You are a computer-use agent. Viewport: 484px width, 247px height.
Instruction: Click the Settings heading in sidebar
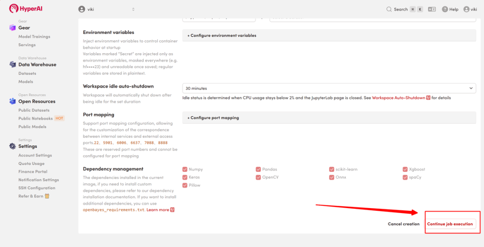click(x=28, y=146)
